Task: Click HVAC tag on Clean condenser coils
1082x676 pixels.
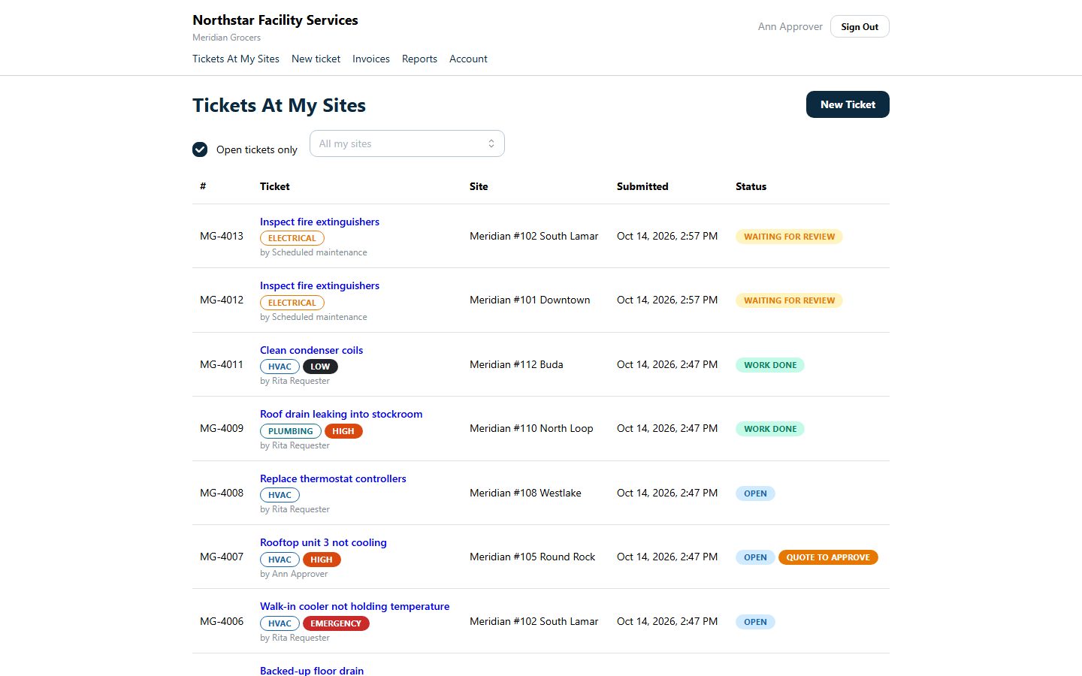Action: 280,367
